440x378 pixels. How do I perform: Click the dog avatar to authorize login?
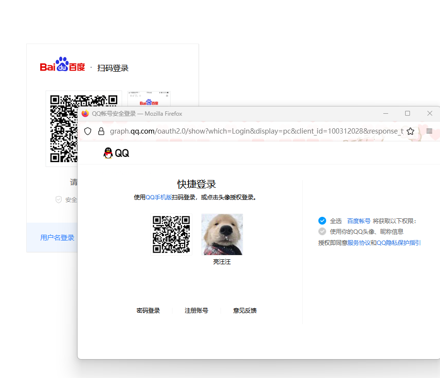click(x=222, y=234)
